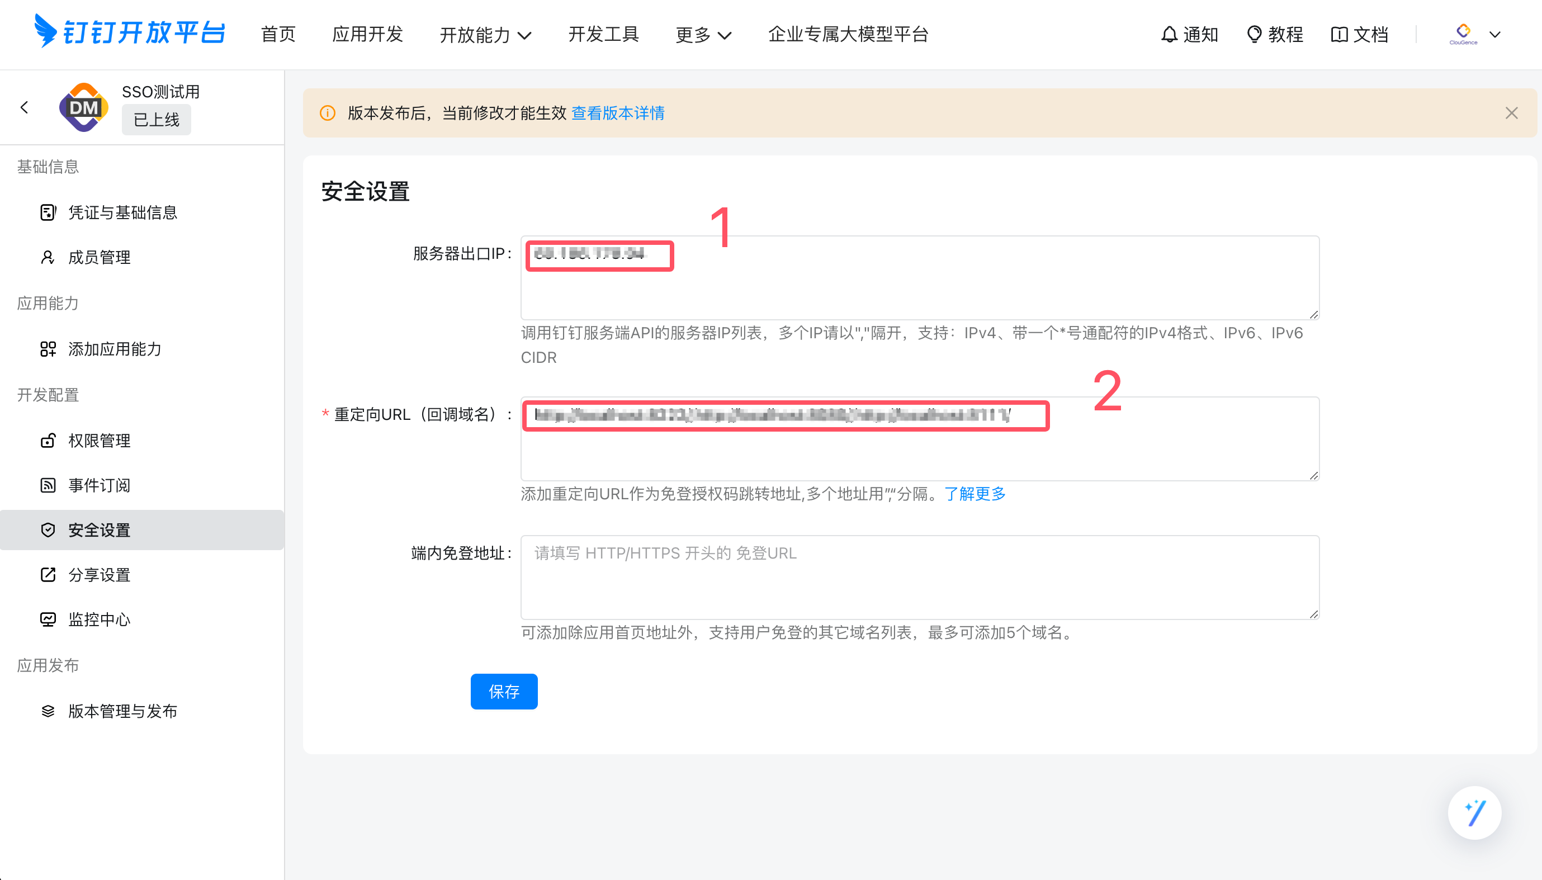Open 凭证与基础信息 in sidebar
The width and height of the screenshot is (1542, 880).
point(122,213)
